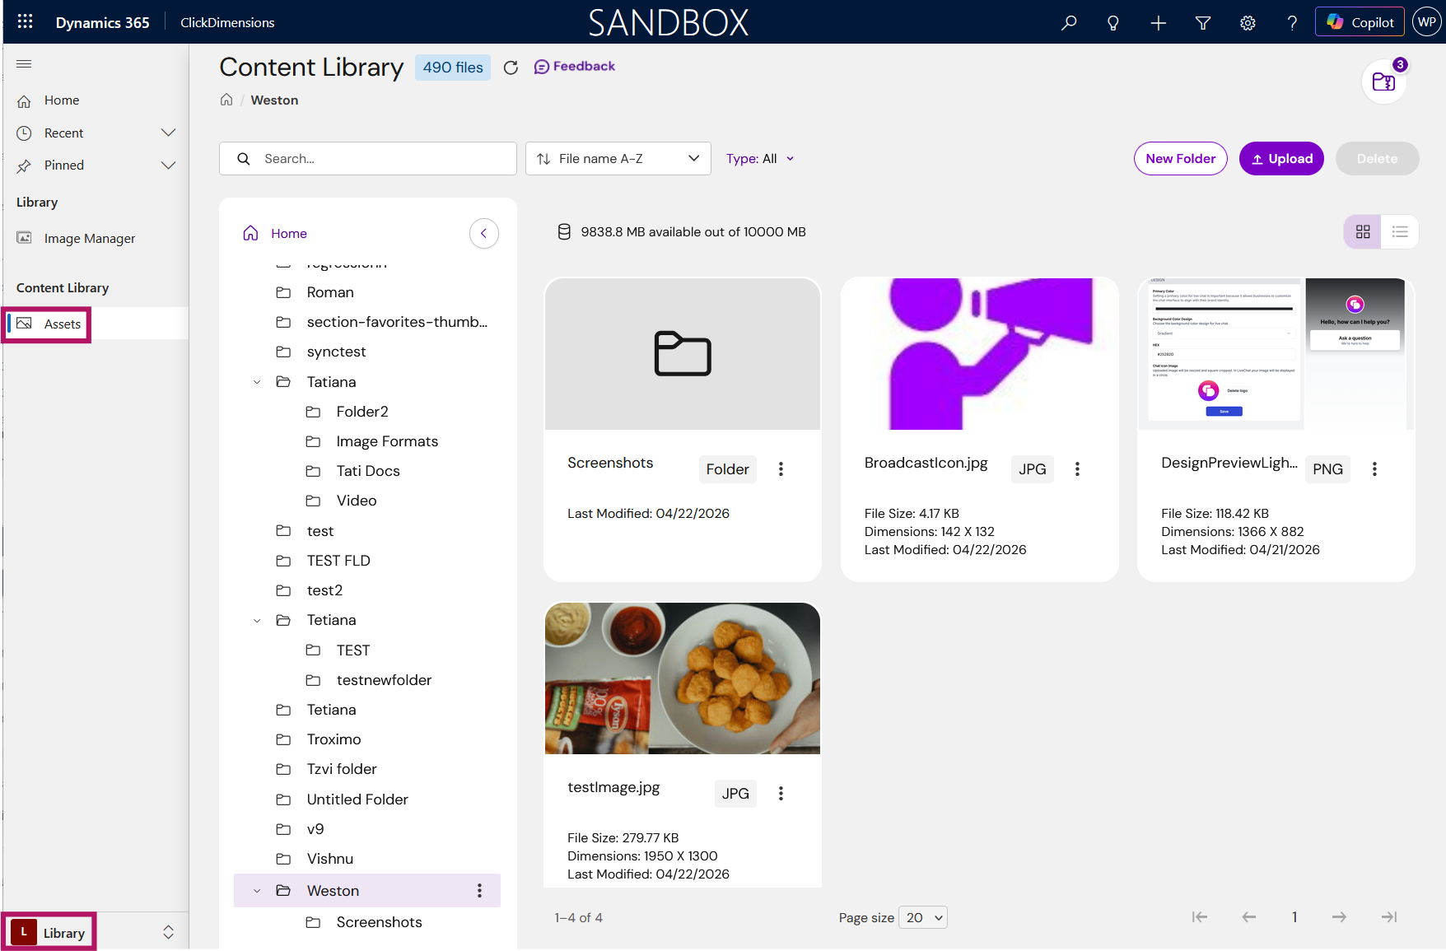Viewport: 1446px width, 951px height.
Task: Click the Upload button
Action: [1281, 158]
